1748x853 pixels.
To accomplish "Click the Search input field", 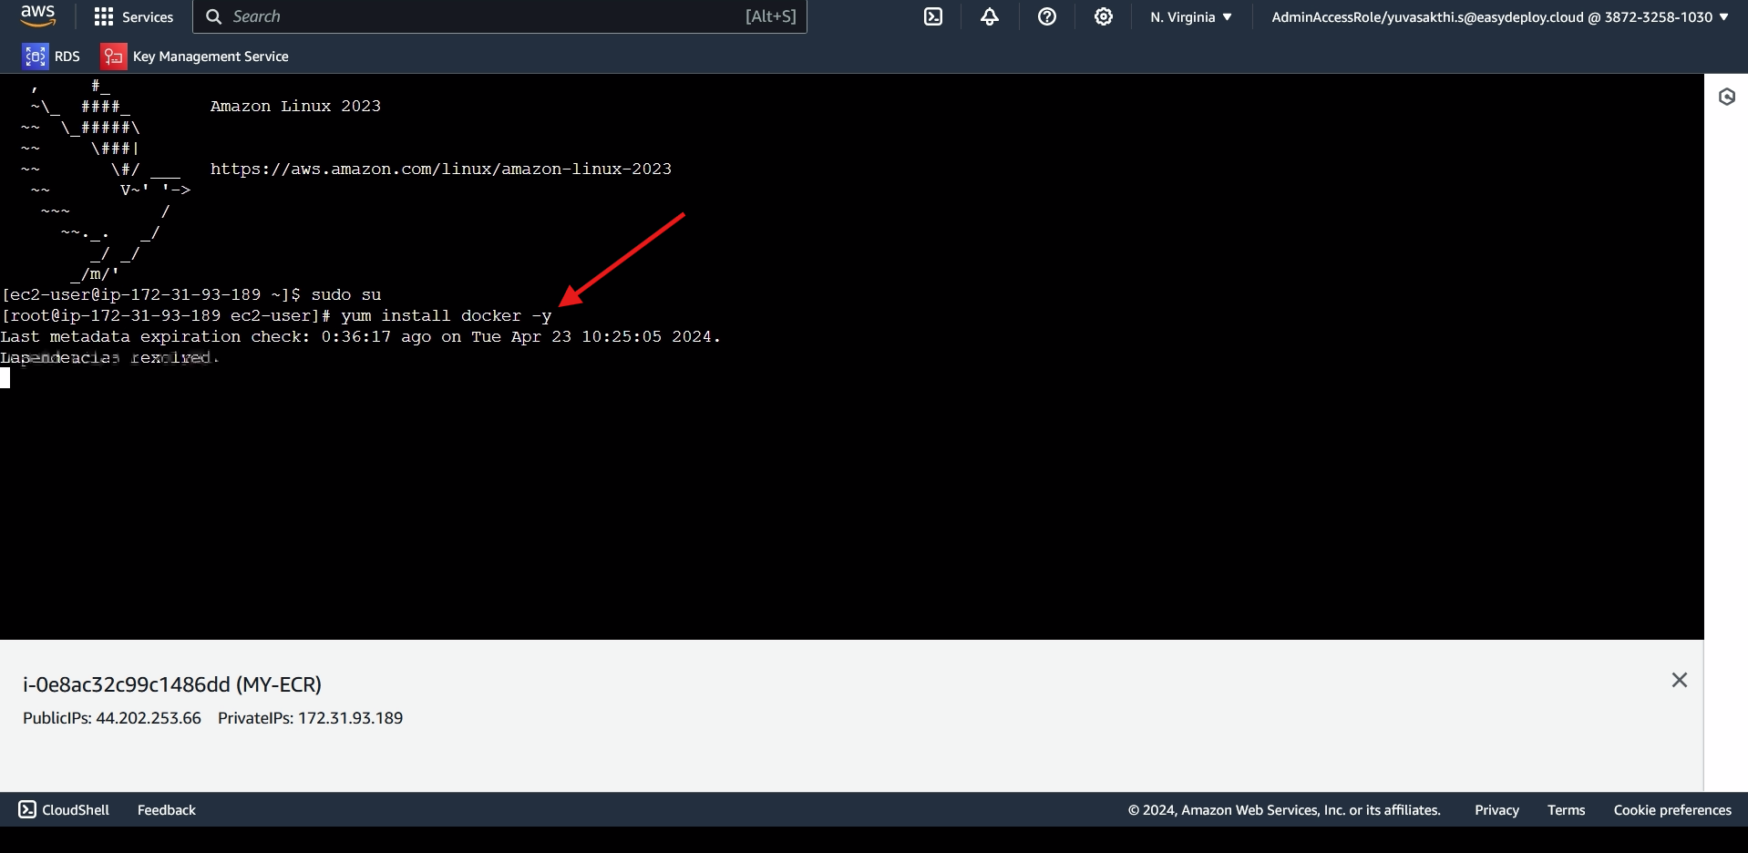I will [x=500, y=16].
